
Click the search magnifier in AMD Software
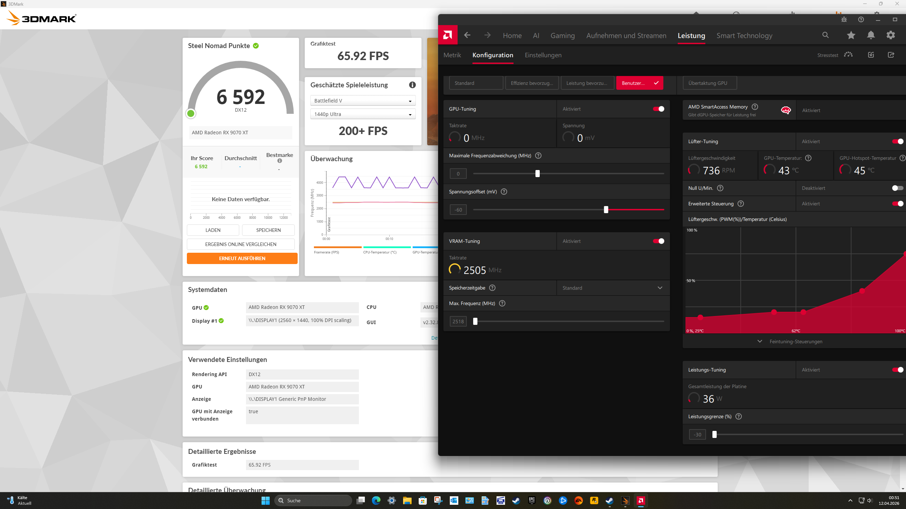point(825,35)
